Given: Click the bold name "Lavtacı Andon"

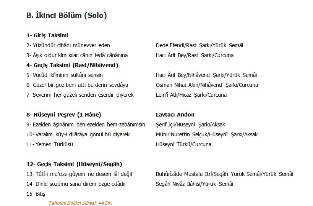Looking at the screenshot, I should coord(175,115).
